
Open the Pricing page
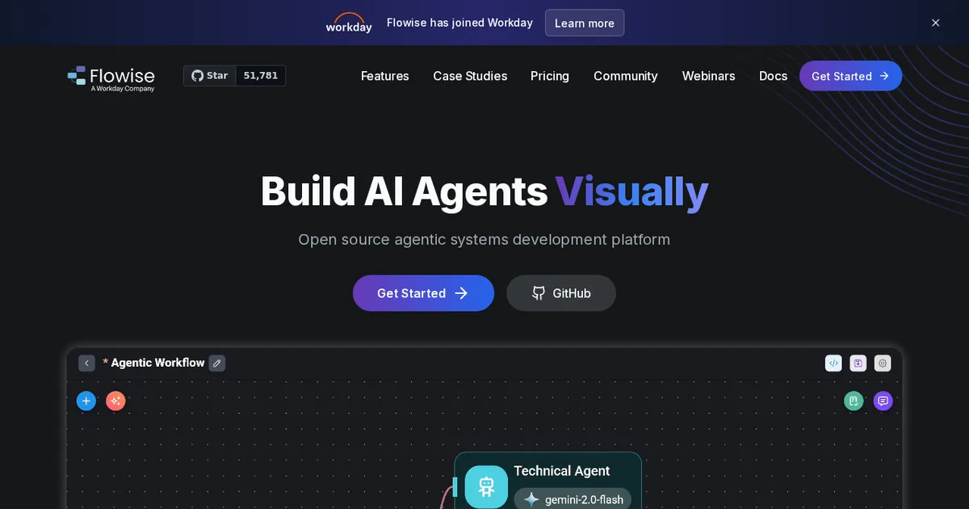tap(550, 76)
